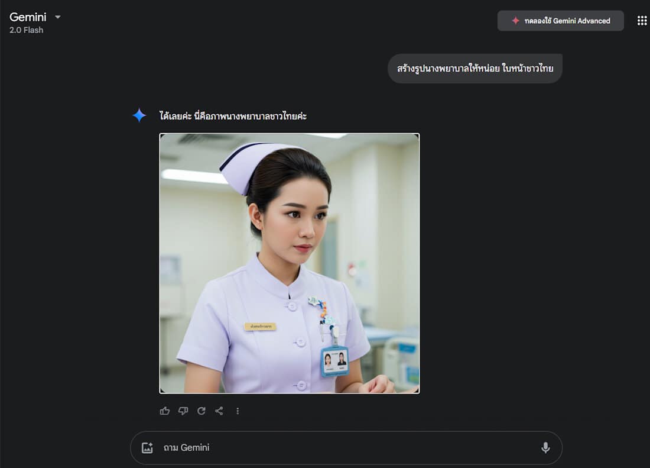The width and height of the screenshot is (650, 468).
Task: Click the thumbs up icon under the response
Action: [x=165, y=411]
